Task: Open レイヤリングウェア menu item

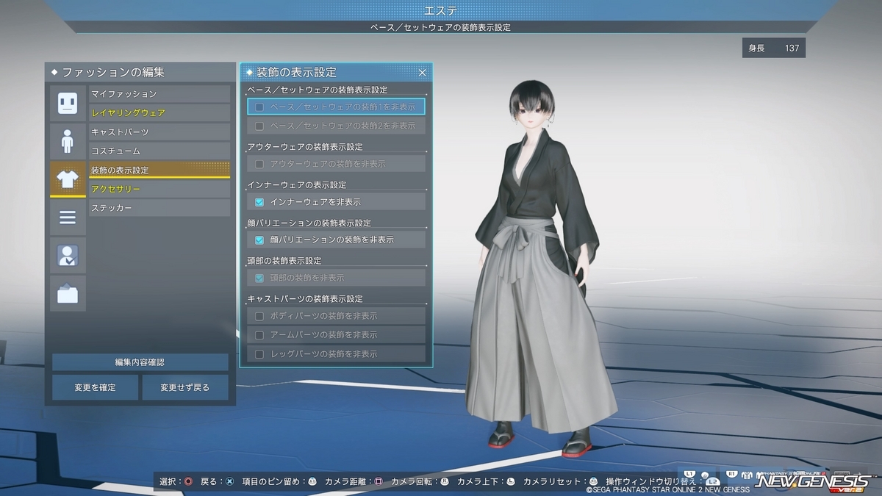Action: pos(159,113)
